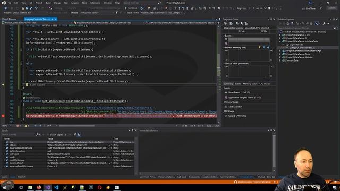340x191 pixels.
Task: Click Take Snapshot link
Action: click(x=235, y=107)
